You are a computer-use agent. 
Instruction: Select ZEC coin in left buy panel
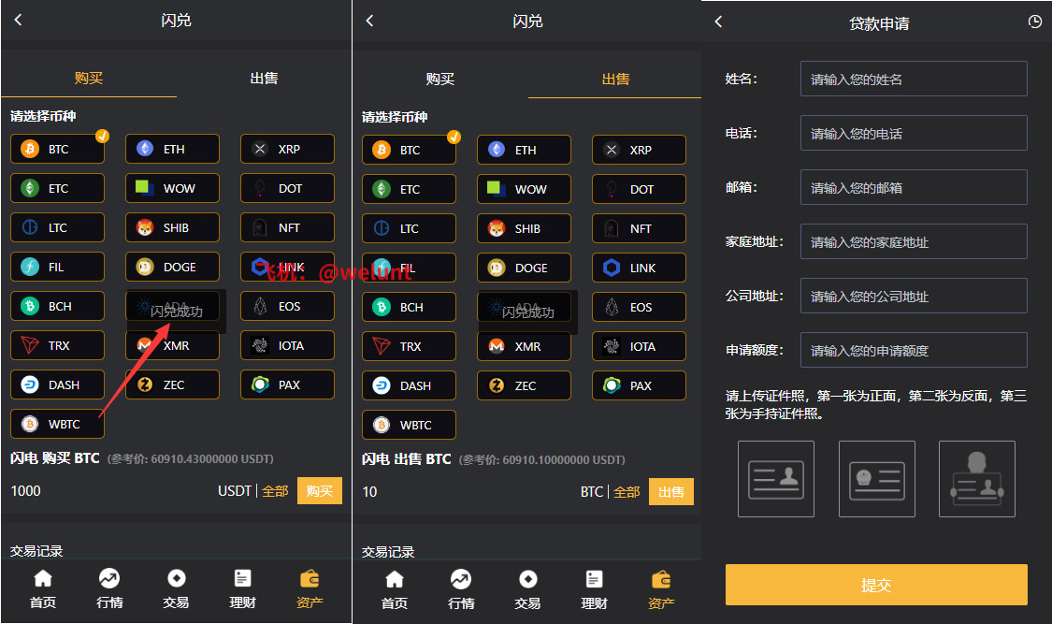pyautogui.click(x=172, y=385)
